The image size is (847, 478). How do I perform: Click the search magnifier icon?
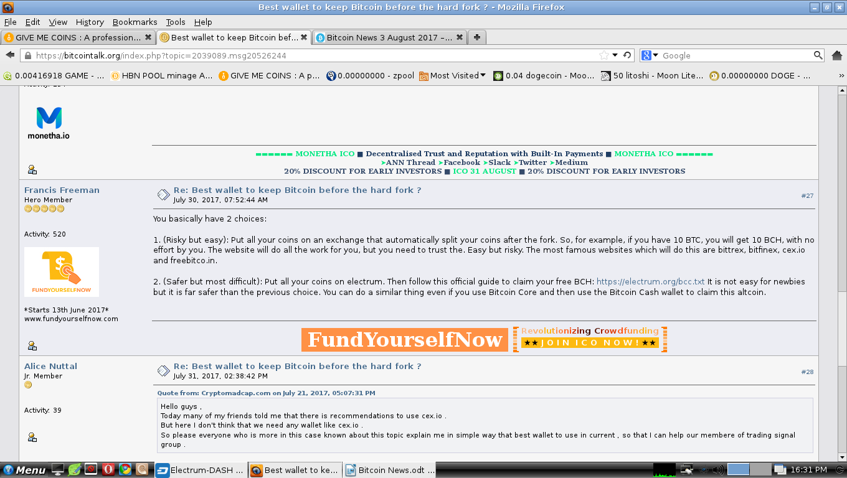point(818,55)
